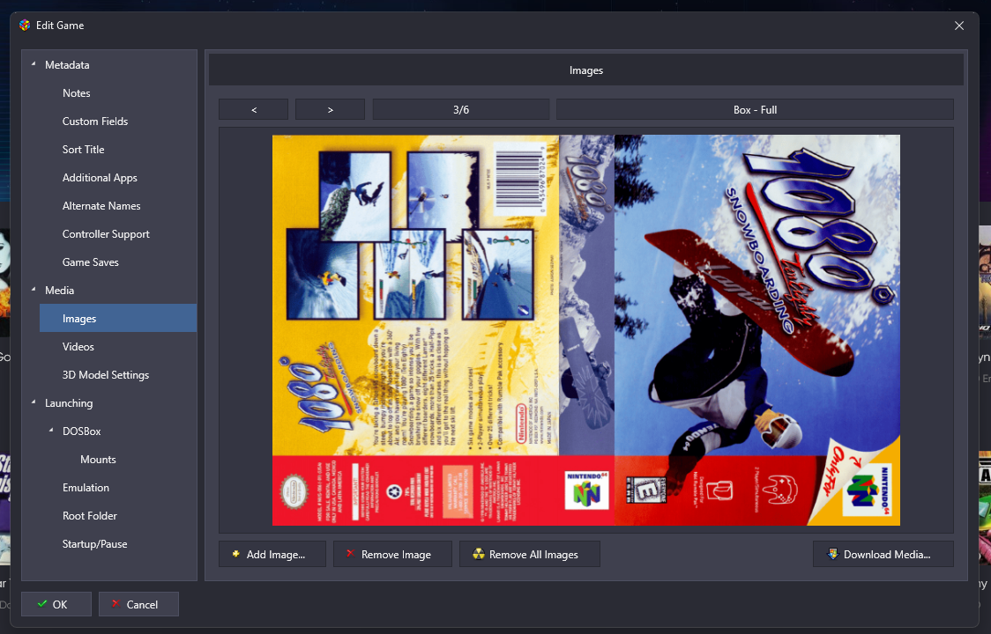The width and height of the screenshot is (991, 634).
Task: Go to the previous image
Action: tap(253, 109)
